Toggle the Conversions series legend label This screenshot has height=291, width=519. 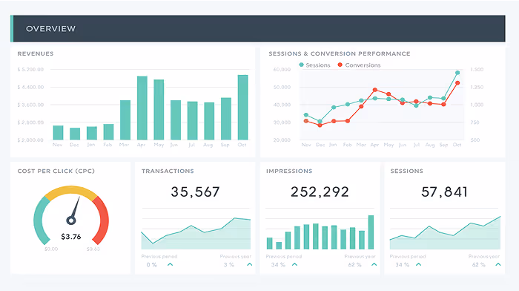(363, 65)
